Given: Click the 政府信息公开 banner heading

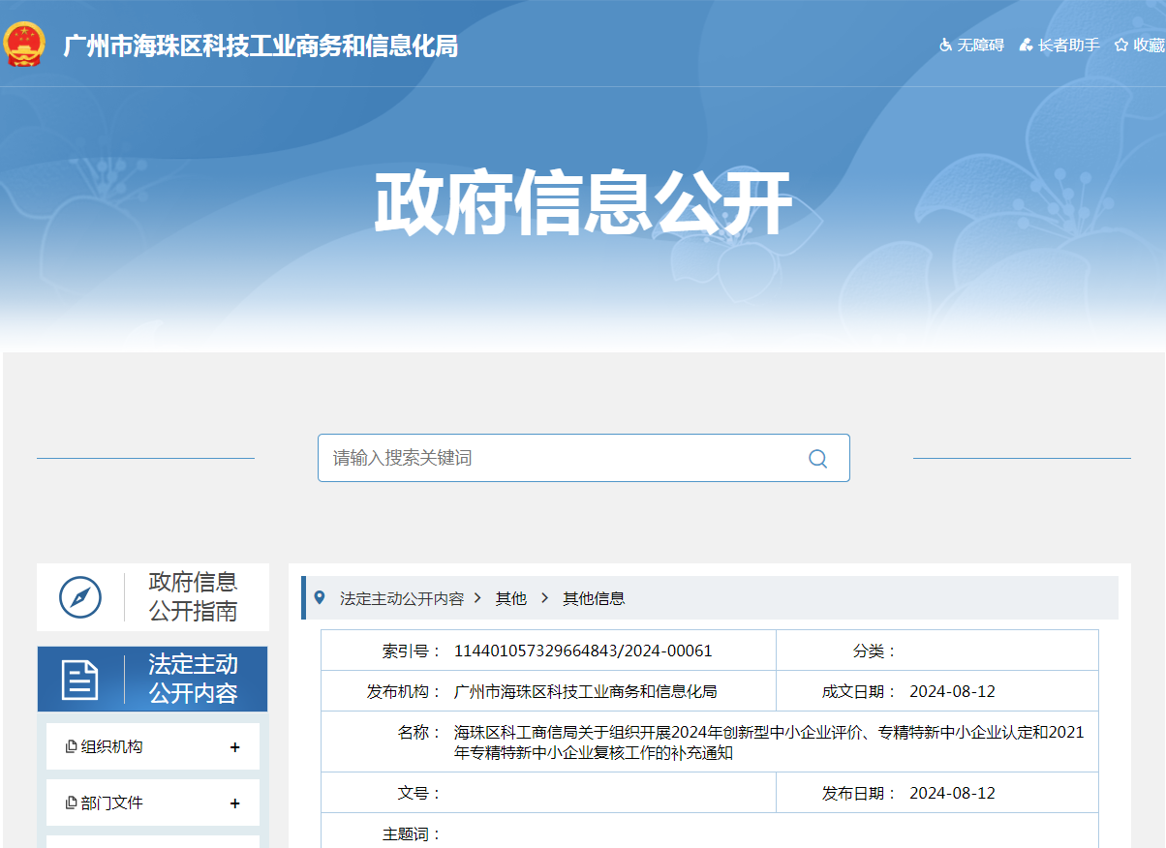Looking at the screenshot, I should pyautogui.click(x=583, y=203).
